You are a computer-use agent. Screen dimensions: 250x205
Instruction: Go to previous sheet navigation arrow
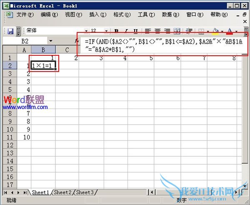tap(12, 193)
